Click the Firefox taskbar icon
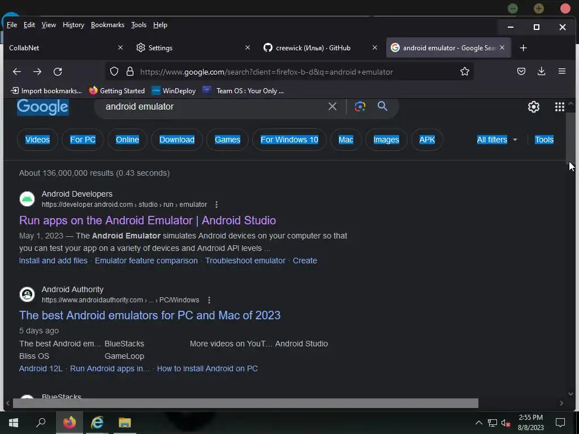Viewport: 579px width, 434px height. click(69, 423)
